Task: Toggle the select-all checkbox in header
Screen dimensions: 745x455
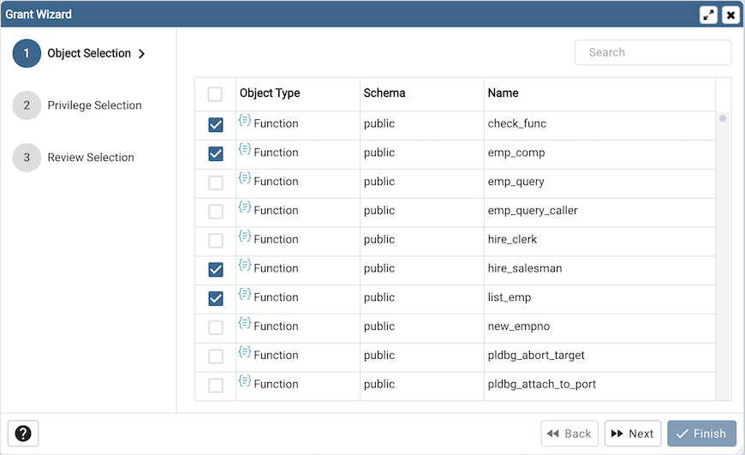Action: (x=215, y=94)
